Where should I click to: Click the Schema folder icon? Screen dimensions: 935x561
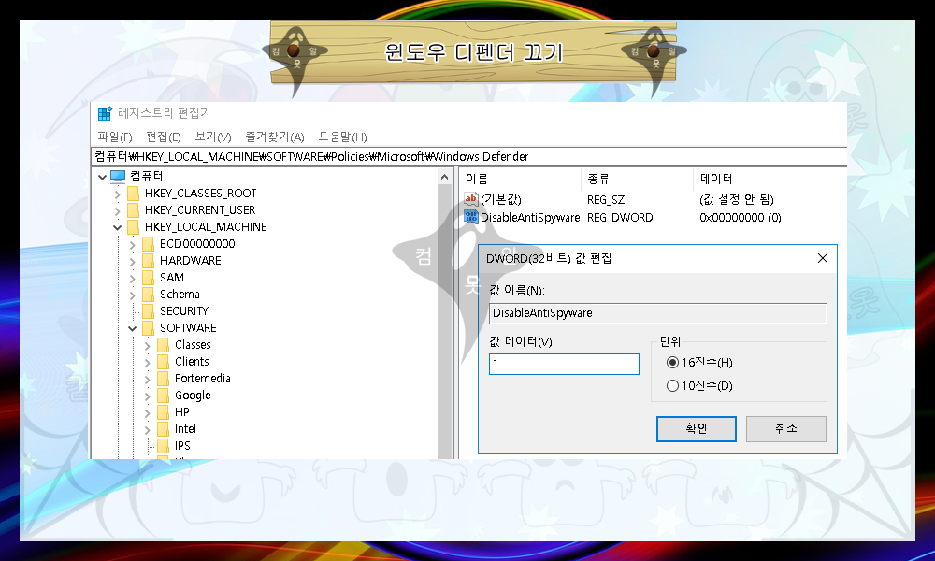(x=149, y=294)
